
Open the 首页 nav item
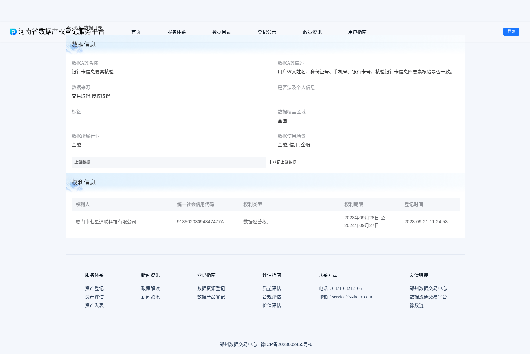(136, 32)
